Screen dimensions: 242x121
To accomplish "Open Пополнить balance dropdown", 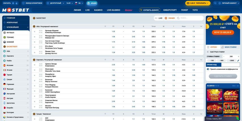I will tap(198, 3).
